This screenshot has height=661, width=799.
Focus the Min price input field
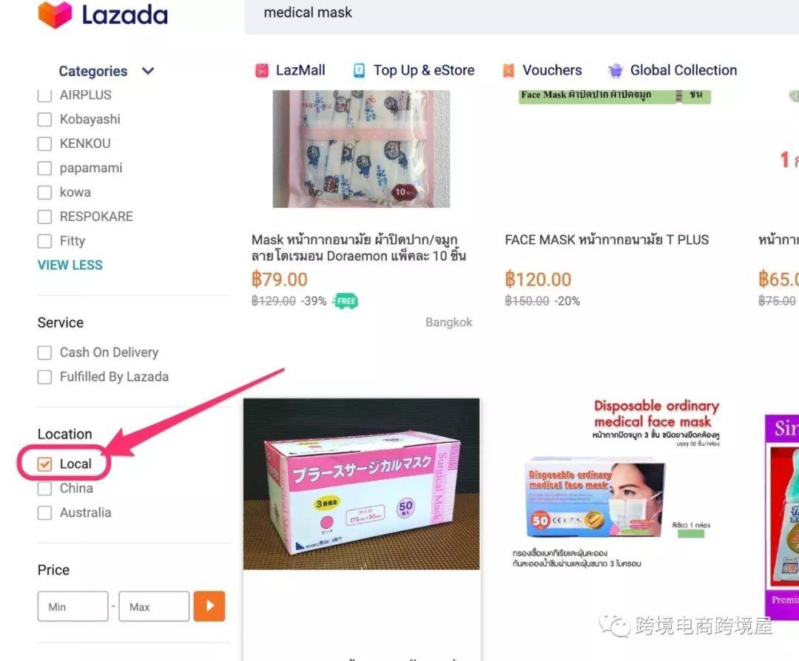(x=73, y=606)
